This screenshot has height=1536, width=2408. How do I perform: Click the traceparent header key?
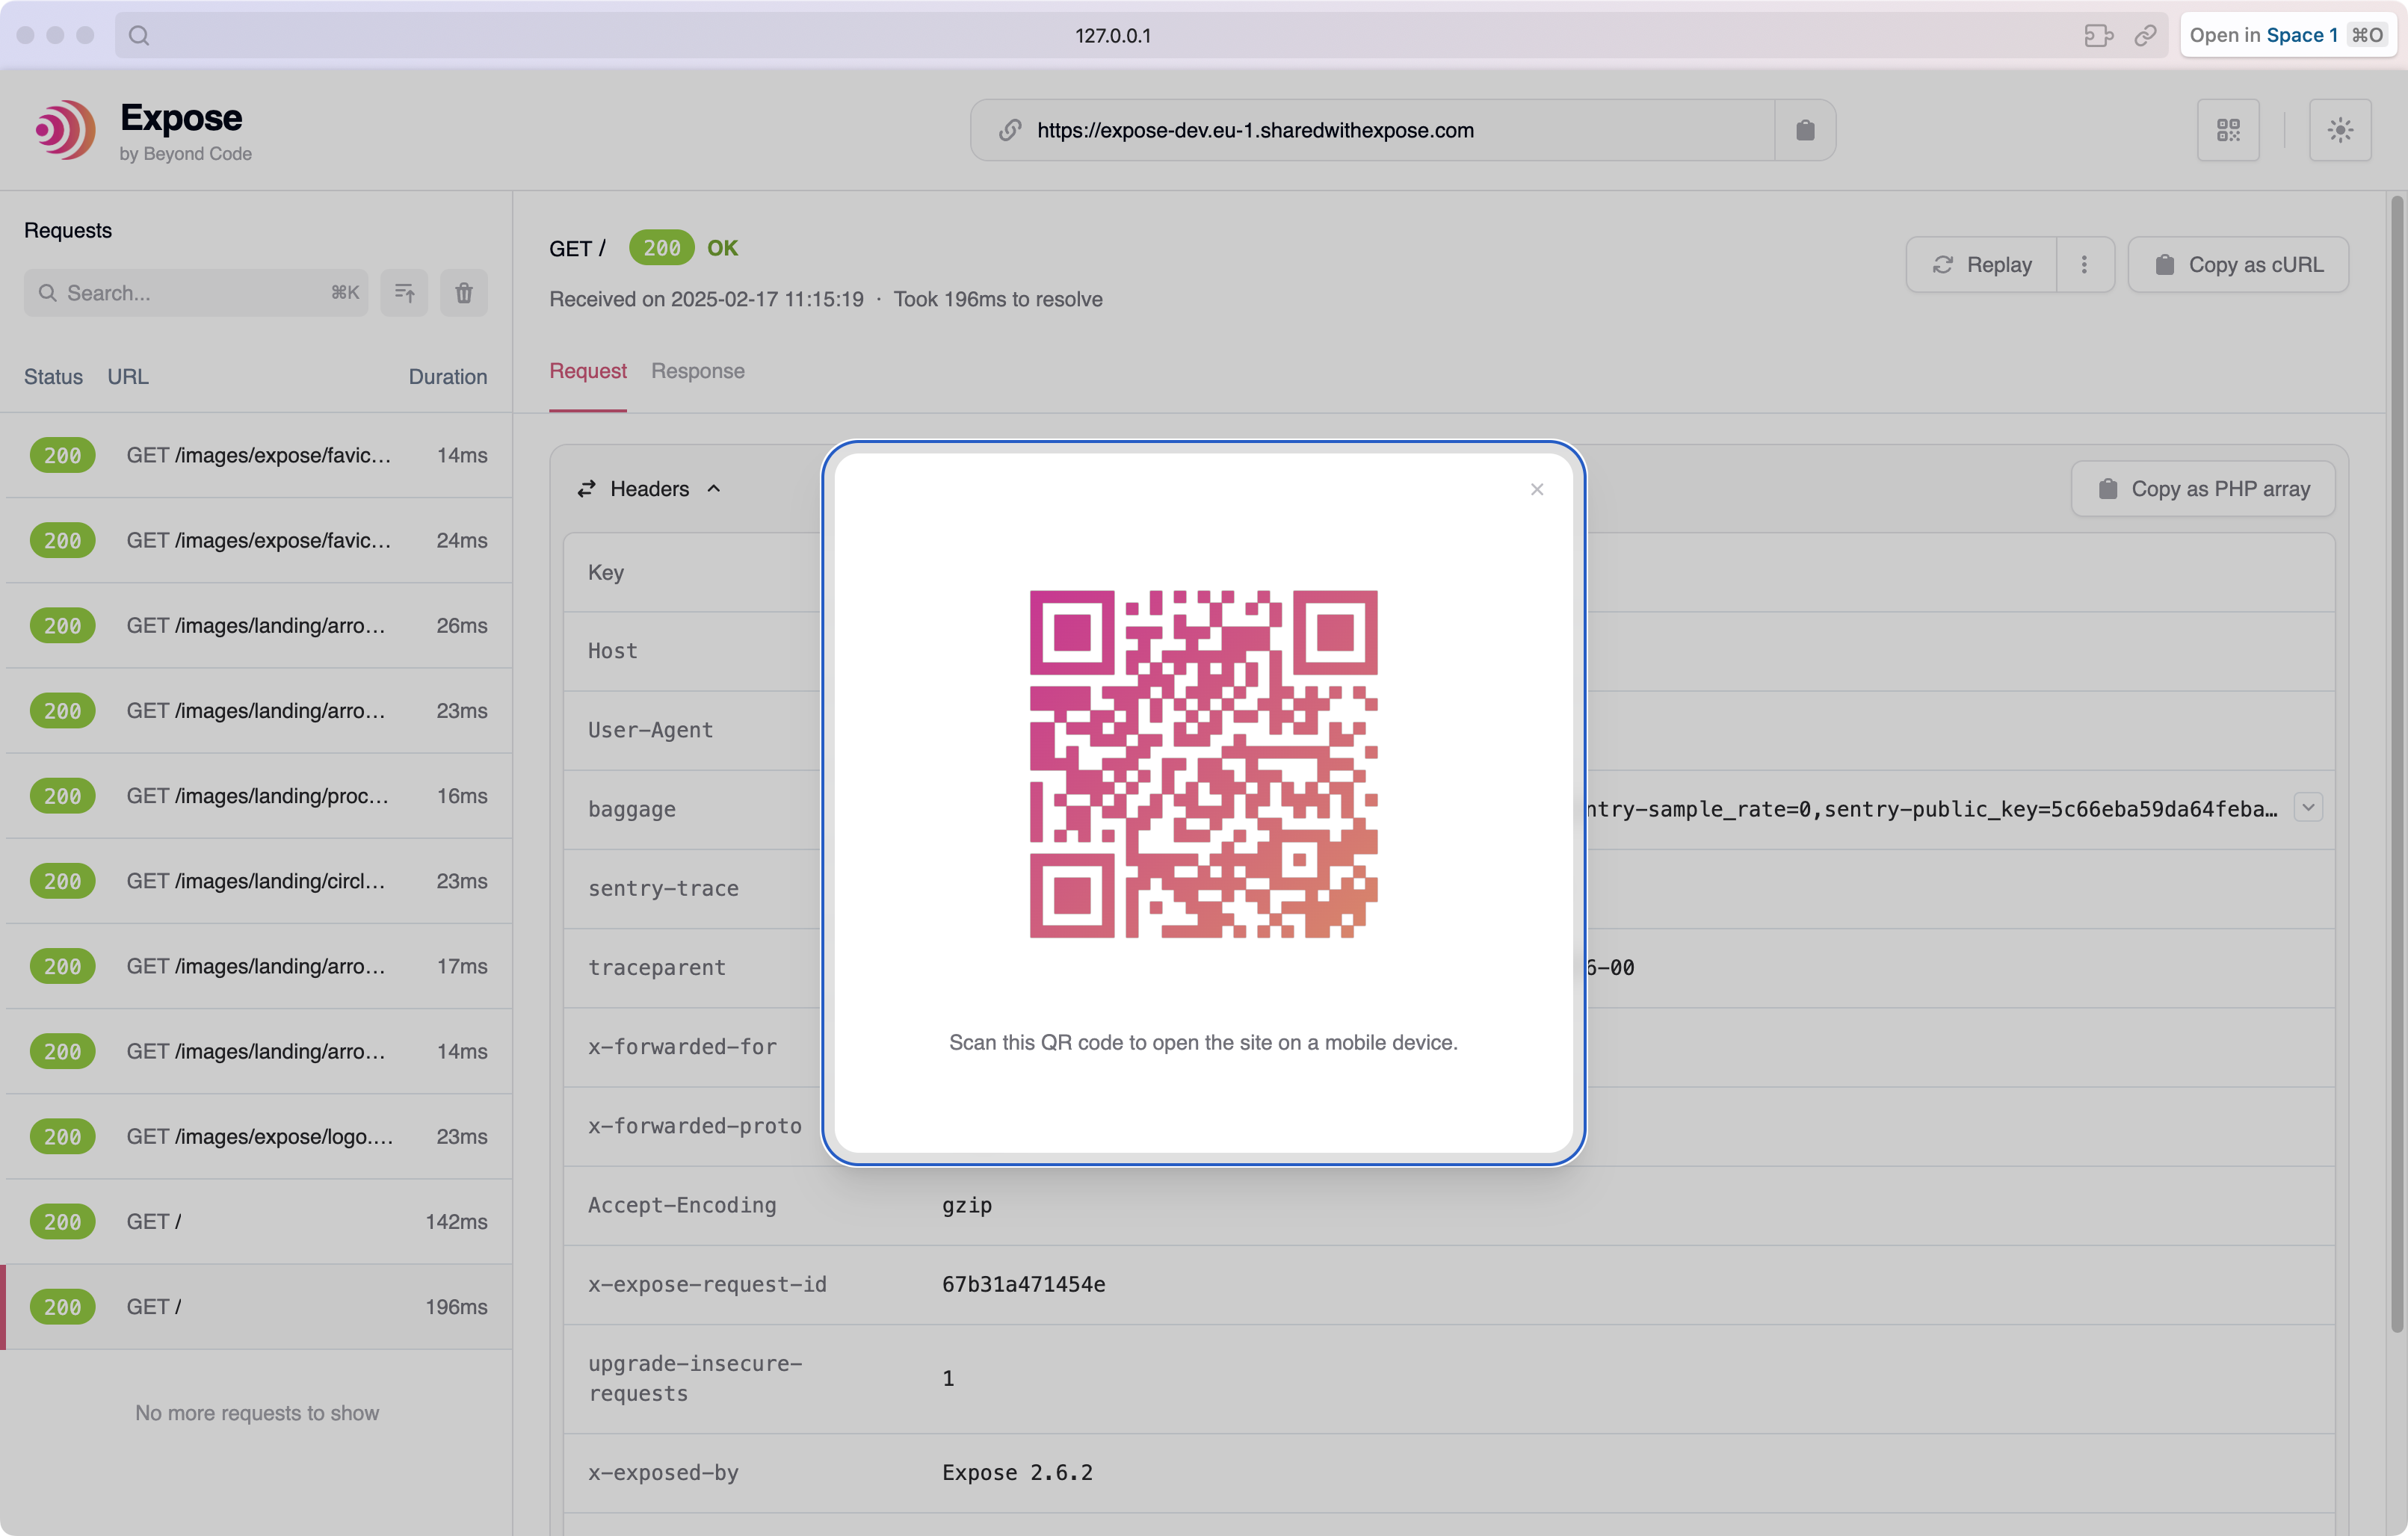point(656,967)
